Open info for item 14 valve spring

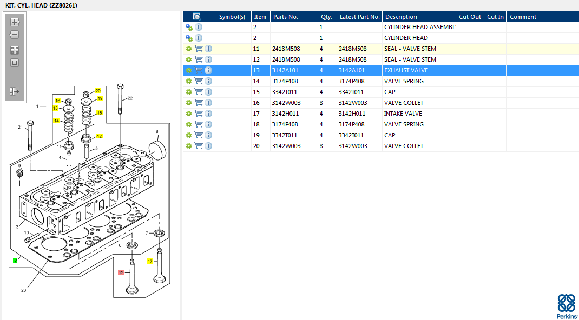click(208, 81)
